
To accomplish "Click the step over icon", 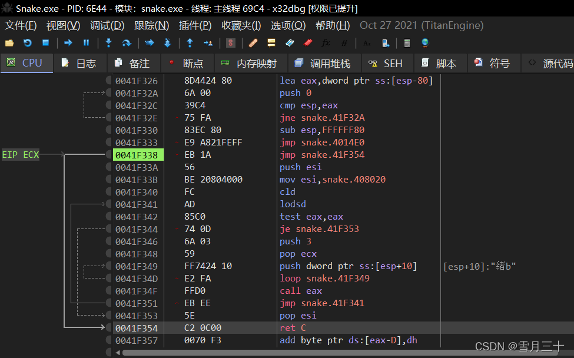I will click(x=127, y=43).
